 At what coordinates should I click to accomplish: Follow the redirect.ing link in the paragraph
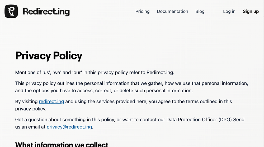coord(51,102)
